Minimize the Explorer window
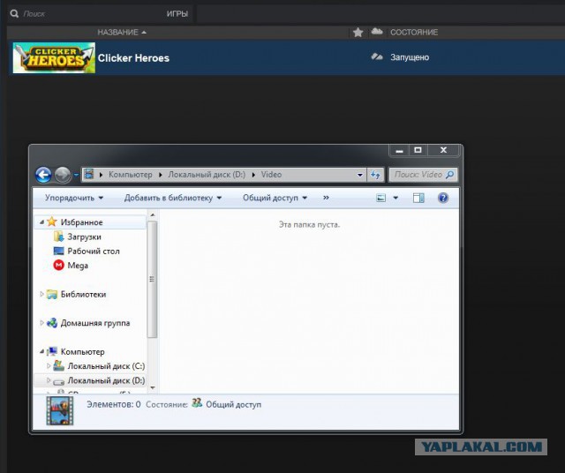Viewport: 565px width, 473px height. (x=399, y=151)
